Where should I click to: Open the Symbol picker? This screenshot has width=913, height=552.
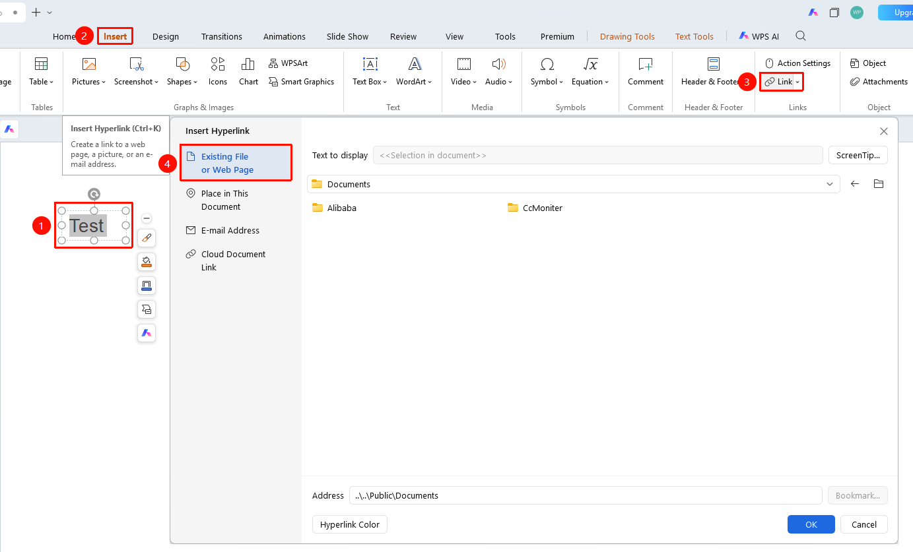pos(547,72)
